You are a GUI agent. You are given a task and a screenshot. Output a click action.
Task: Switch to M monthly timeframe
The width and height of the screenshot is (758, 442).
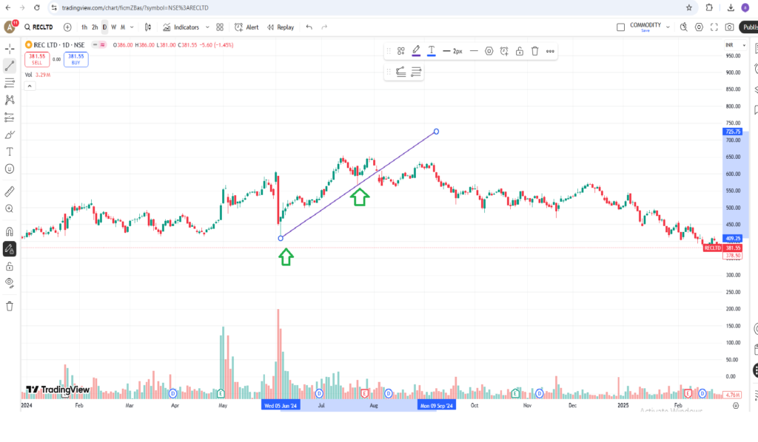123,27
